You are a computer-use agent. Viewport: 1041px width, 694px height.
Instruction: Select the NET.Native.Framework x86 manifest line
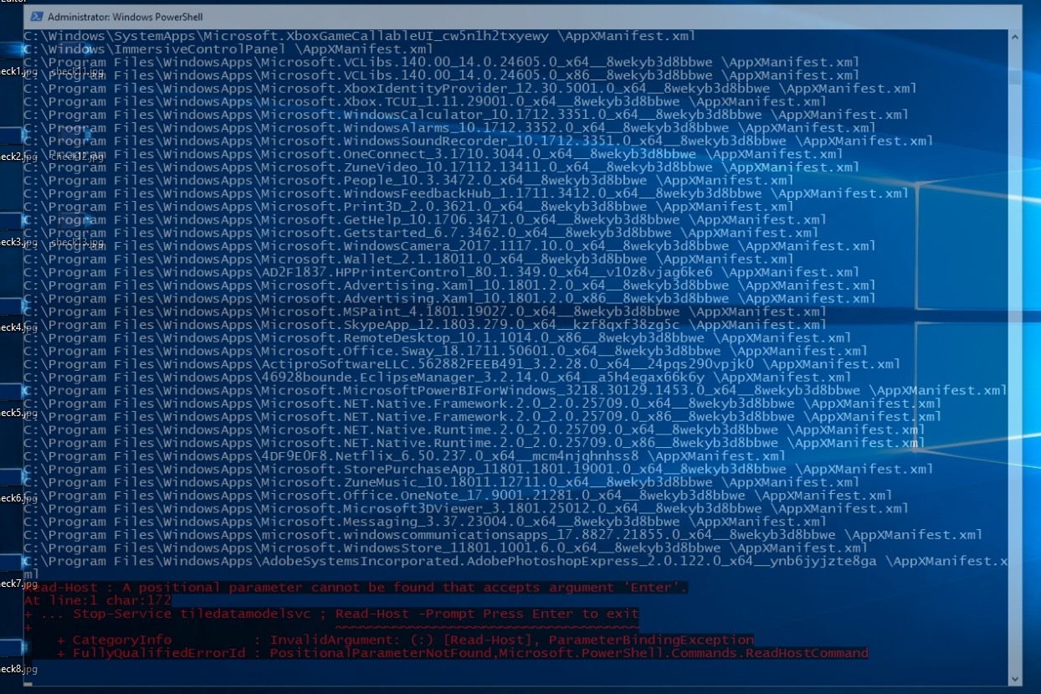[482, 416]
